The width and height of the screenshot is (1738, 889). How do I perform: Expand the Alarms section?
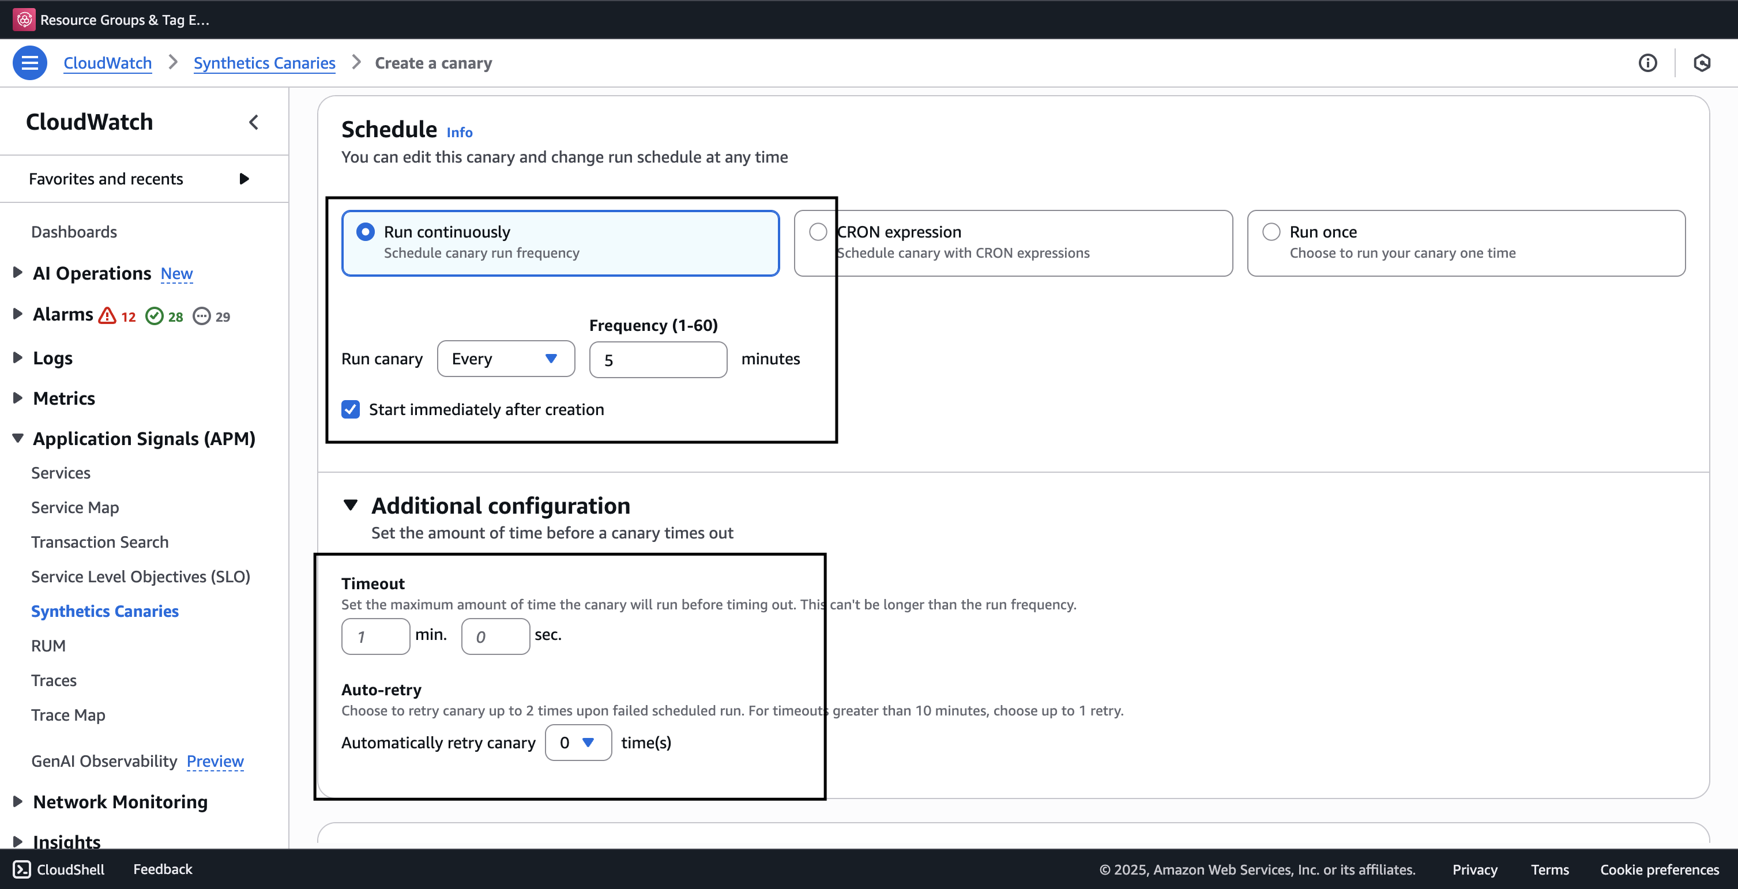(x=18, y=314)
